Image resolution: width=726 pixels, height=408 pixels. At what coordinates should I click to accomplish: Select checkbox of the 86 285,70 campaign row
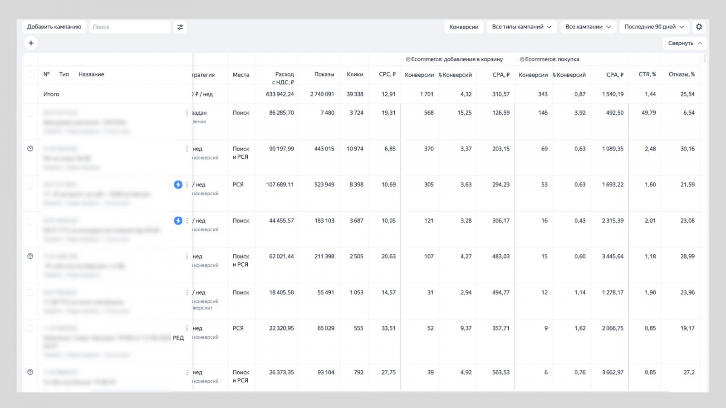click(30, 113)
